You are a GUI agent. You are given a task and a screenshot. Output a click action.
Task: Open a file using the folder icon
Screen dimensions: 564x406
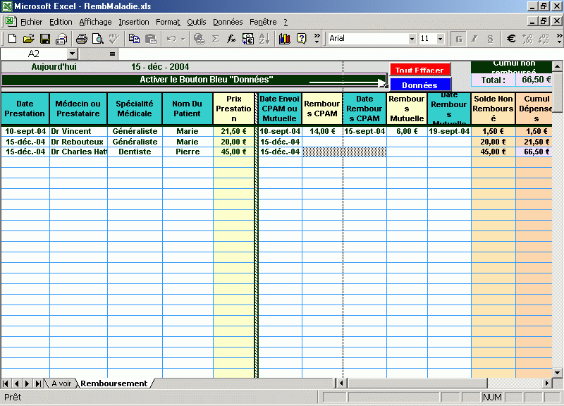(28, 39)
